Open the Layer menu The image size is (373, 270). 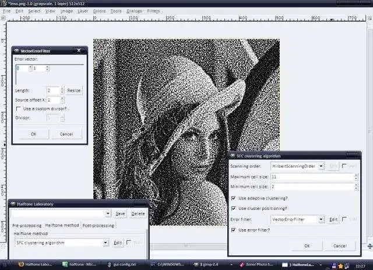[x=83, y=11]
